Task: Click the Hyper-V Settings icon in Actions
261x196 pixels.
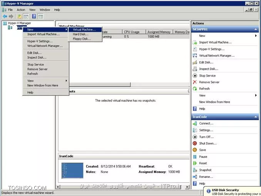Action: click(x=195, y=49)
